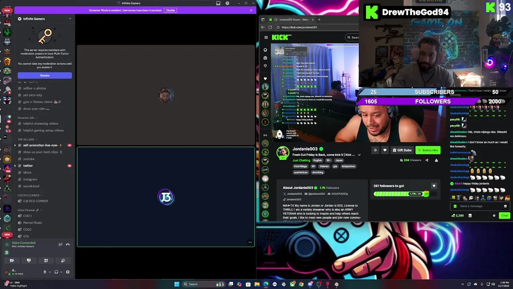Open the instagram channel in Discord
The height and width of the screenshot is (289, 513).
pyautogui.click(x=30, y=179)
